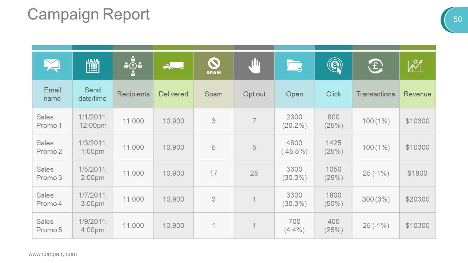
Task: Click the open folder icon
Action: pos(294,66)
